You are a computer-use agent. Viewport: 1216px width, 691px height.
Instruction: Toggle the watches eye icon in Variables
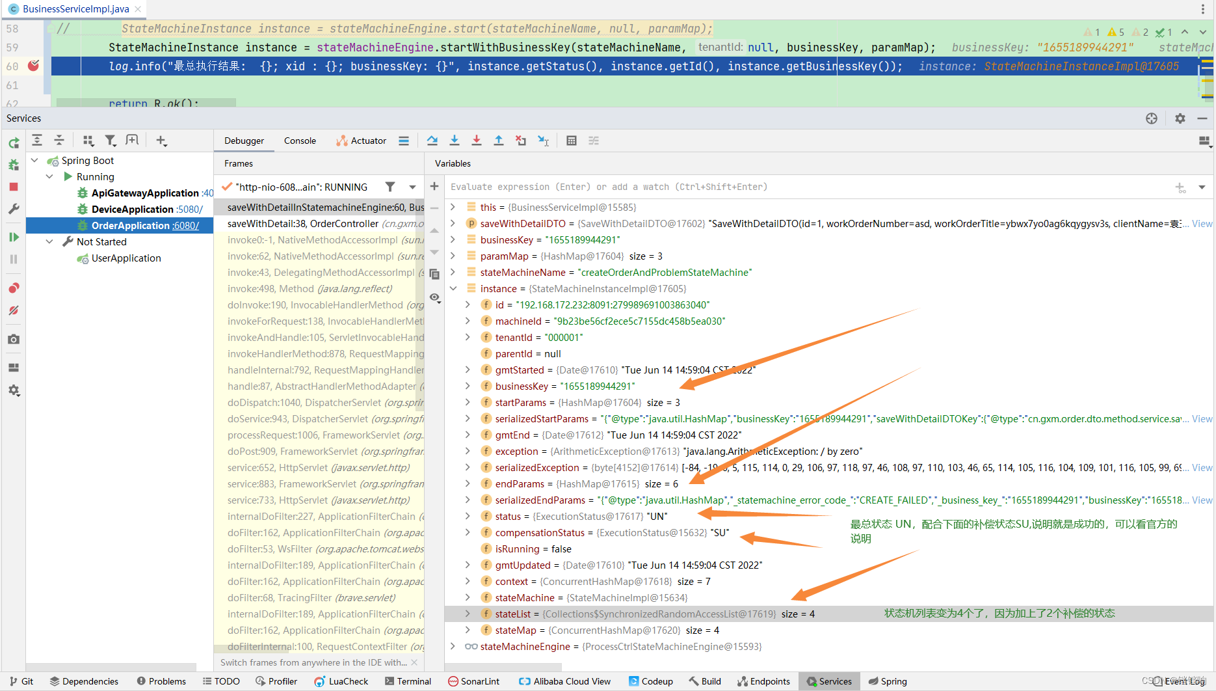click(x=434, y=297)
